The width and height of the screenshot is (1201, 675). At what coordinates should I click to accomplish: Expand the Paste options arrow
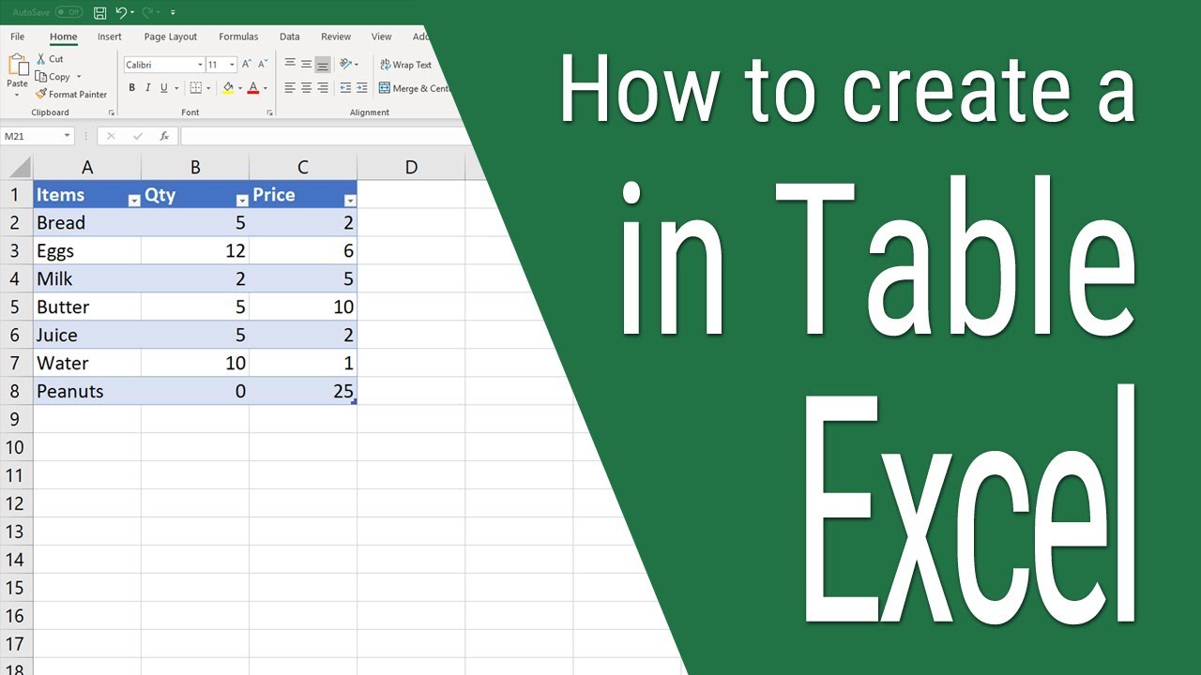click(x=18, y=94)
